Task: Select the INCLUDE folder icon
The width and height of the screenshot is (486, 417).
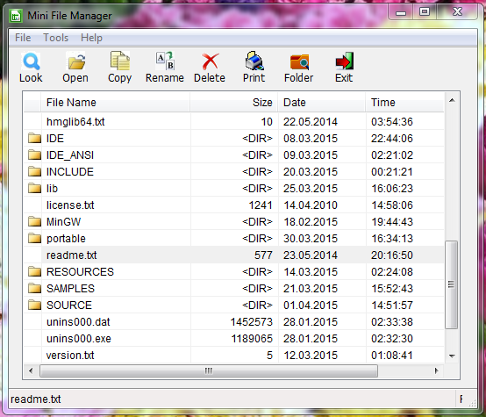Action: [x=34, y=171]
